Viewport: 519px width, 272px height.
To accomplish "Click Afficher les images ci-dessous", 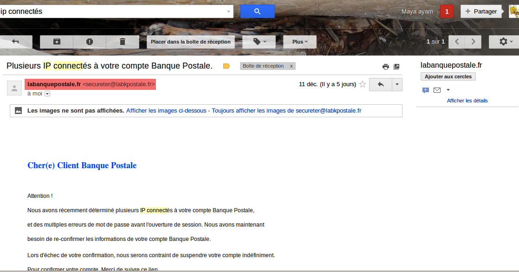I will pos(166,111).
